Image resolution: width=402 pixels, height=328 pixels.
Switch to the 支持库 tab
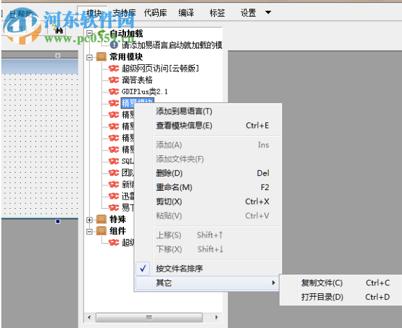coord(124,13)
